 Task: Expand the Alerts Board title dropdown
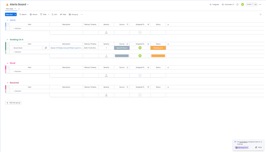point(28,4)
